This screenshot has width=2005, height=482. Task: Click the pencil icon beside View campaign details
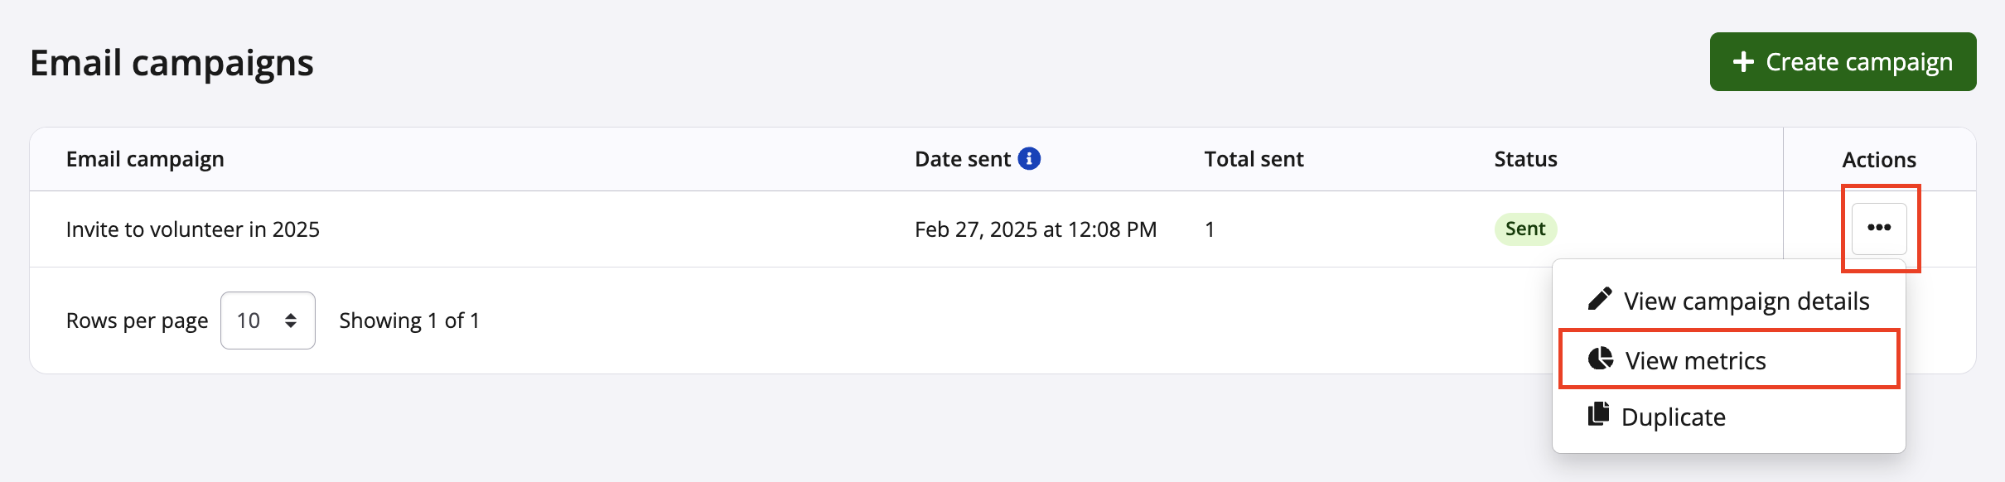[x=1600, y=299]
